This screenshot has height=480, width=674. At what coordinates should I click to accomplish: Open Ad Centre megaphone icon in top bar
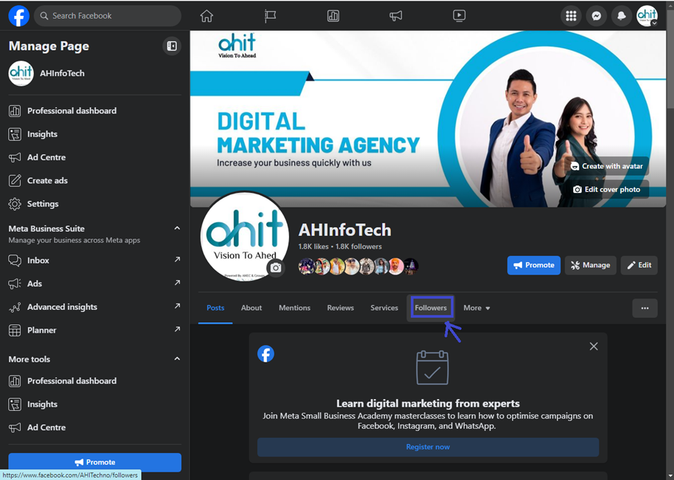coord(396,16)
